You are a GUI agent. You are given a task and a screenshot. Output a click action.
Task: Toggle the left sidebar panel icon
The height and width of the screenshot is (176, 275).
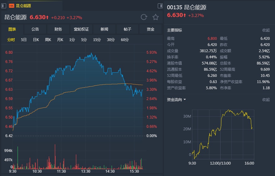(x=4, y=6)
